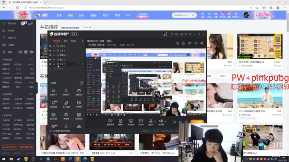Open the 歌词助手 tool in the toolbox
This screenshot has width=289, height=162.
click(x=79, y=116)
